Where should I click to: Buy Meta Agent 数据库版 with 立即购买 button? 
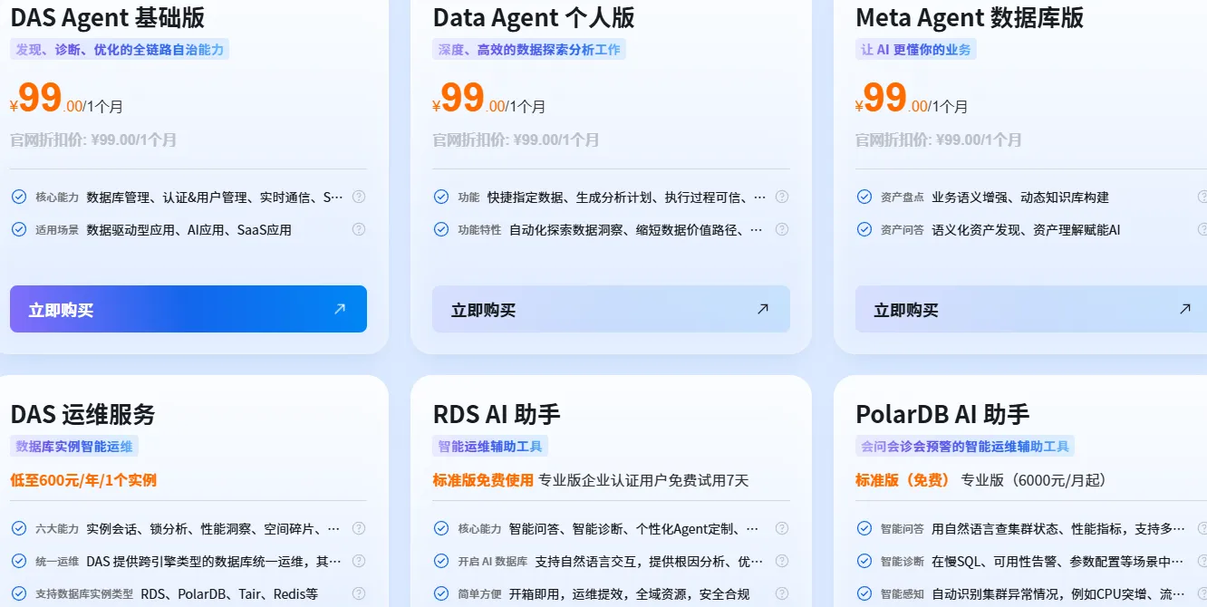point(1031,309)
